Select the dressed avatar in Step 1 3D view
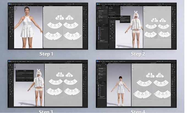 pyautogui.click(x=28, y=27)
